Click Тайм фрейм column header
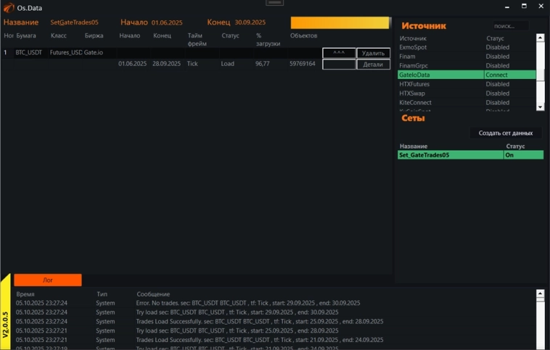This screenshot has height=350, width=550. [x=197, y=40]
